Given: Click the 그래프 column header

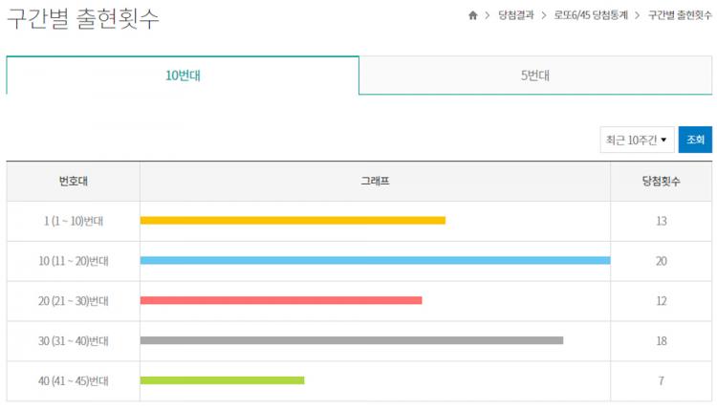Looking at the screenshot, I should point(375,181).
